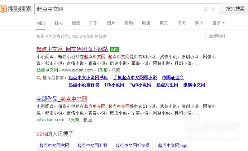Click related search 起点中文网打字员
The image size is (248, 151).
coord(133,146)
